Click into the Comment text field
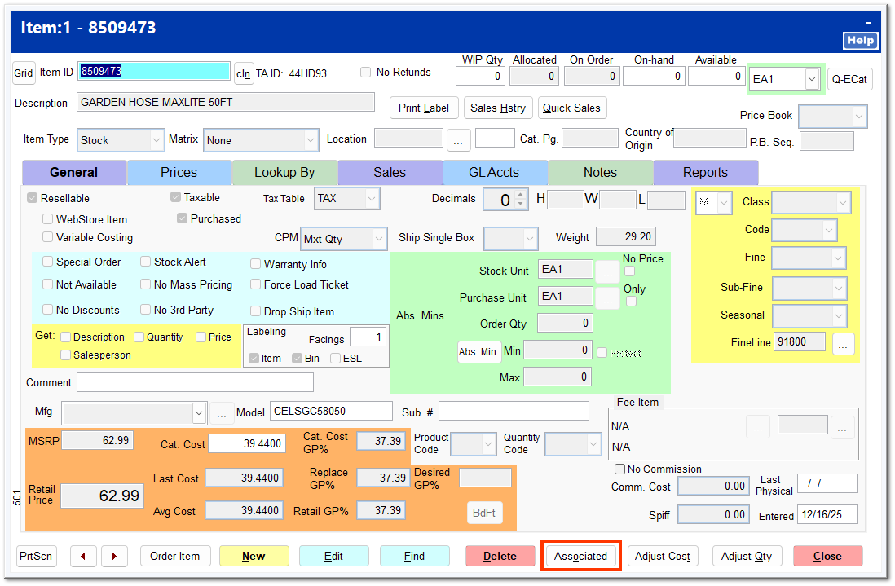The width and height of the screenshot is (895, 586). pos(195,382)
